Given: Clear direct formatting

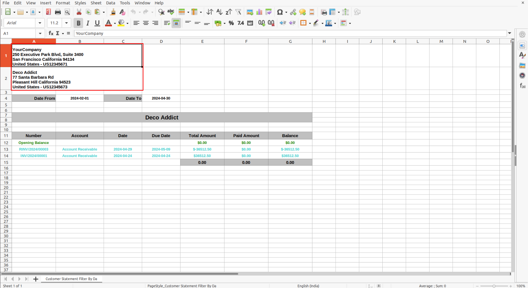Looking at the screenshot, I should pos(122,12).
